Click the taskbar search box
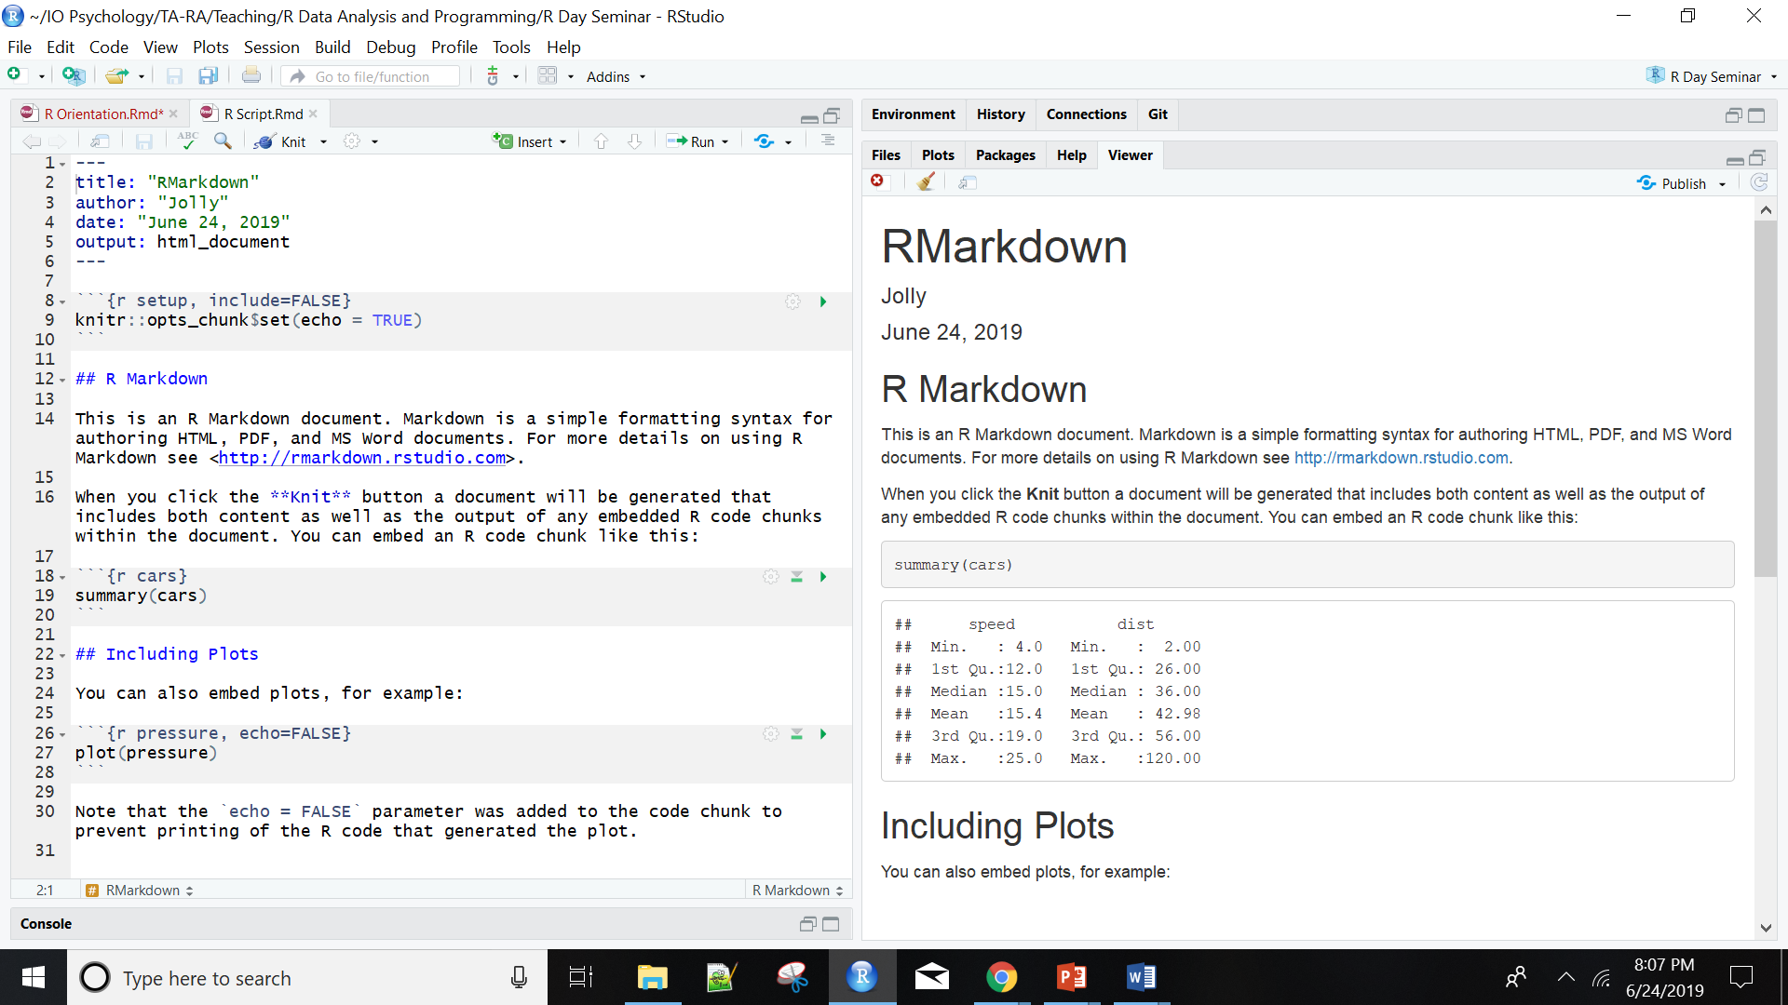Screen dimensions: 1788x1005 (x=307, y=978)
